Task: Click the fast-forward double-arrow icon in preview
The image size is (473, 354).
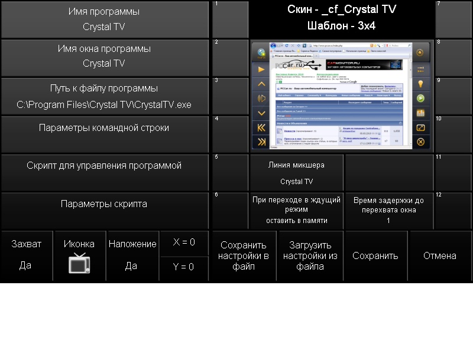Action: [261, 142]
